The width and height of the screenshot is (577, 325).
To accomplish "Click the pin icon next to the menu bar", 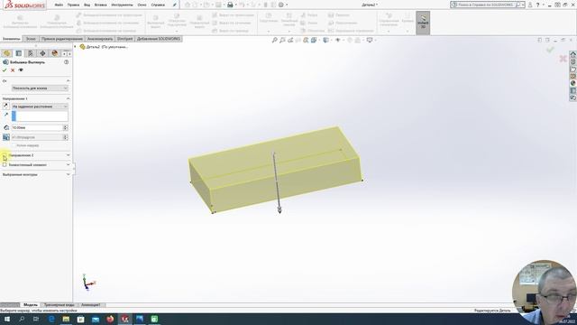I will (x=174, y=5).
